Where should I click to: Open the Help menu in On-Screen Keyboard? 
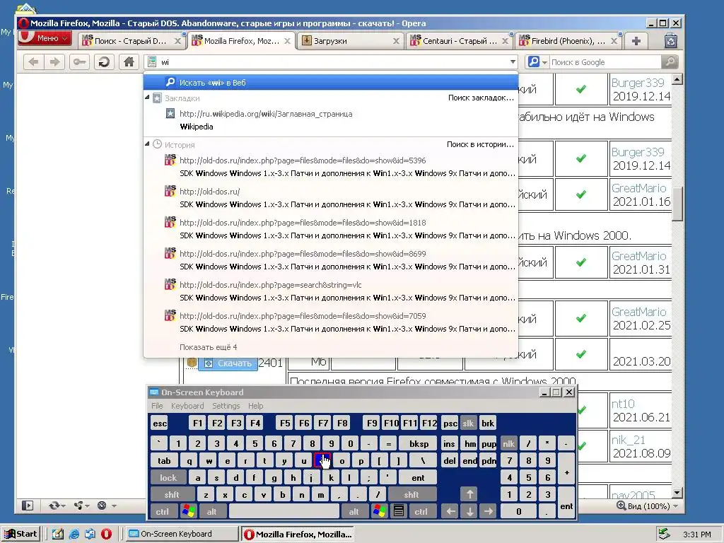click(x=255, y=406)
